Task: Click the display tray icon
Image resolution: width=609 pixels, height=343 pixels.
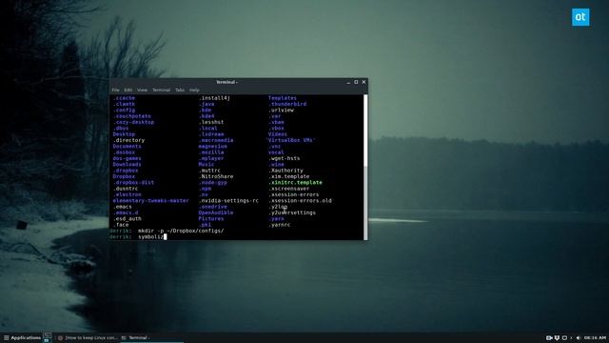Action: point(564,337)
